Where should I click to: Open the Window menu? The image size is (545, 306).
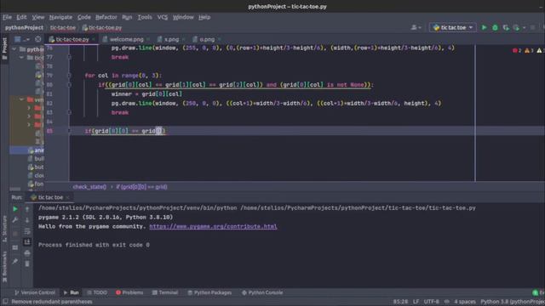point(183,17)
